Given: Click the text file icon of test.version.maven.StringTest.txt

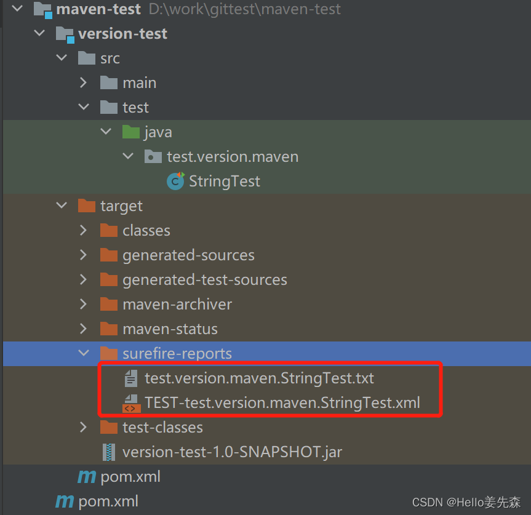Looking at the screenshot, I should coord(130,378).
